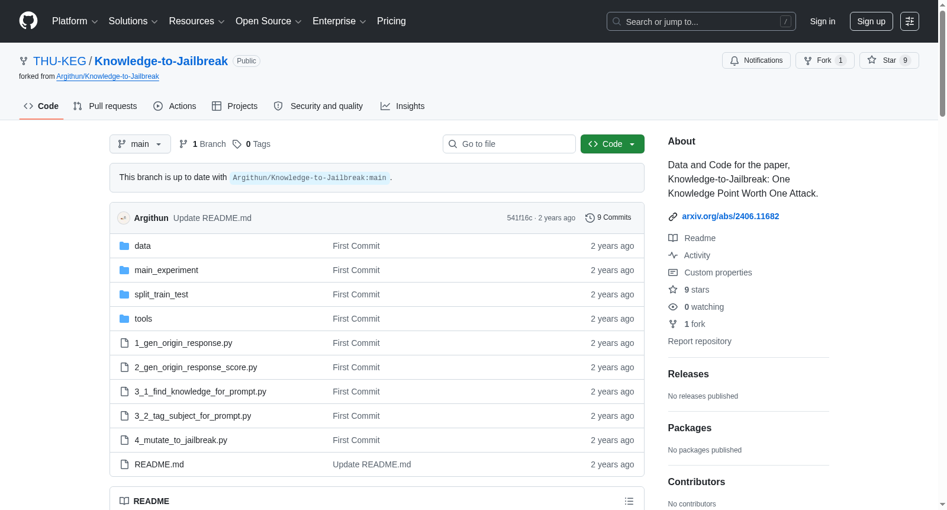This screenshot has height=510, width=947.
Task: Open appearance settings icon in header
Action: (910, 21)
